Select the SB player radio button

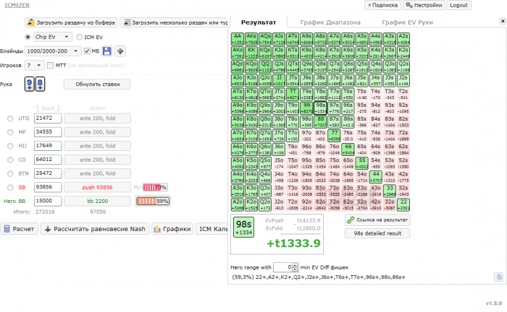[x=10, y=187]
